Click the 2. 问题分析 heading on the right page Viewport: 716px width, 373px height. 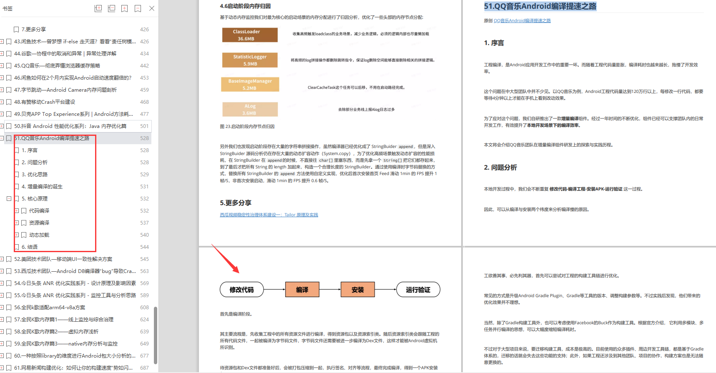click(500, 168)
